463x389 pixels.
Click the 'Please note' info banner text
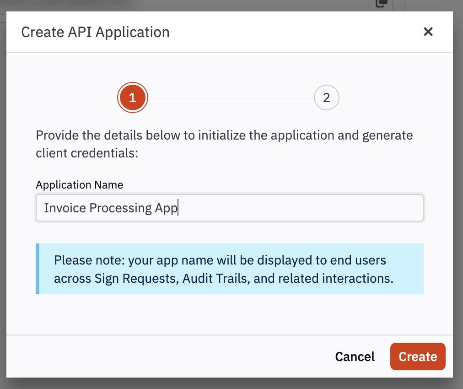pos(224,269)
